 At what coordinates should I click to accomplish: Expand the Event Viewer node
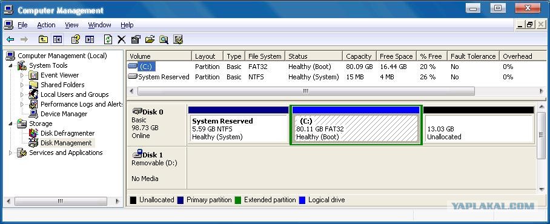(x=22, y=75)
